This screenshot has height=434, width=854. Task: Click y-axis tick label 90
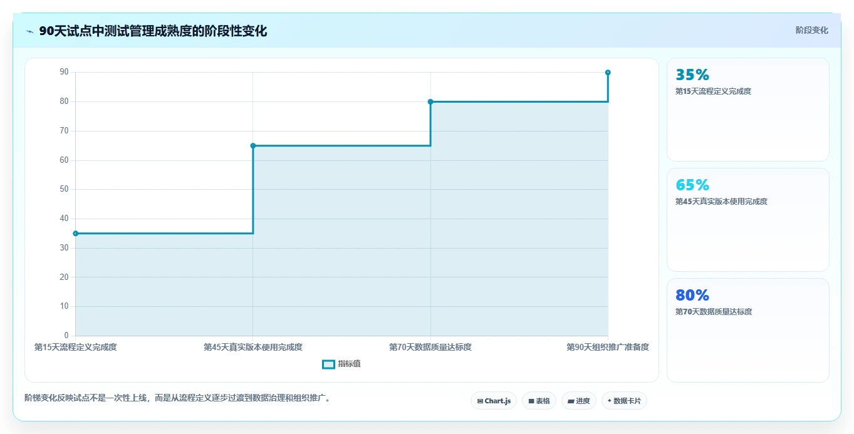click(64, 72)
